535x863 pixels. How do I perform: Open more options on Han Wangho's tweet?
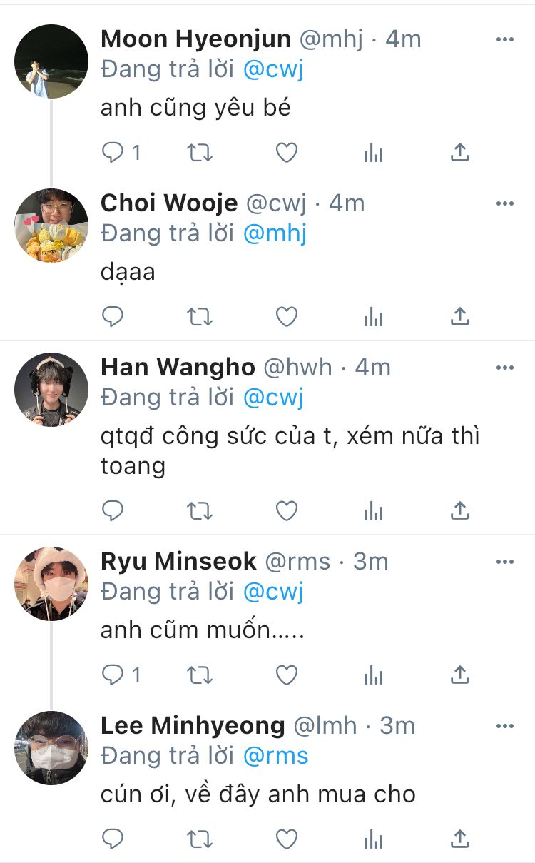click(505, 368)
